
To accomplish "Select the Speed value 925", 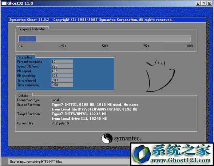I will coord(62,66).
